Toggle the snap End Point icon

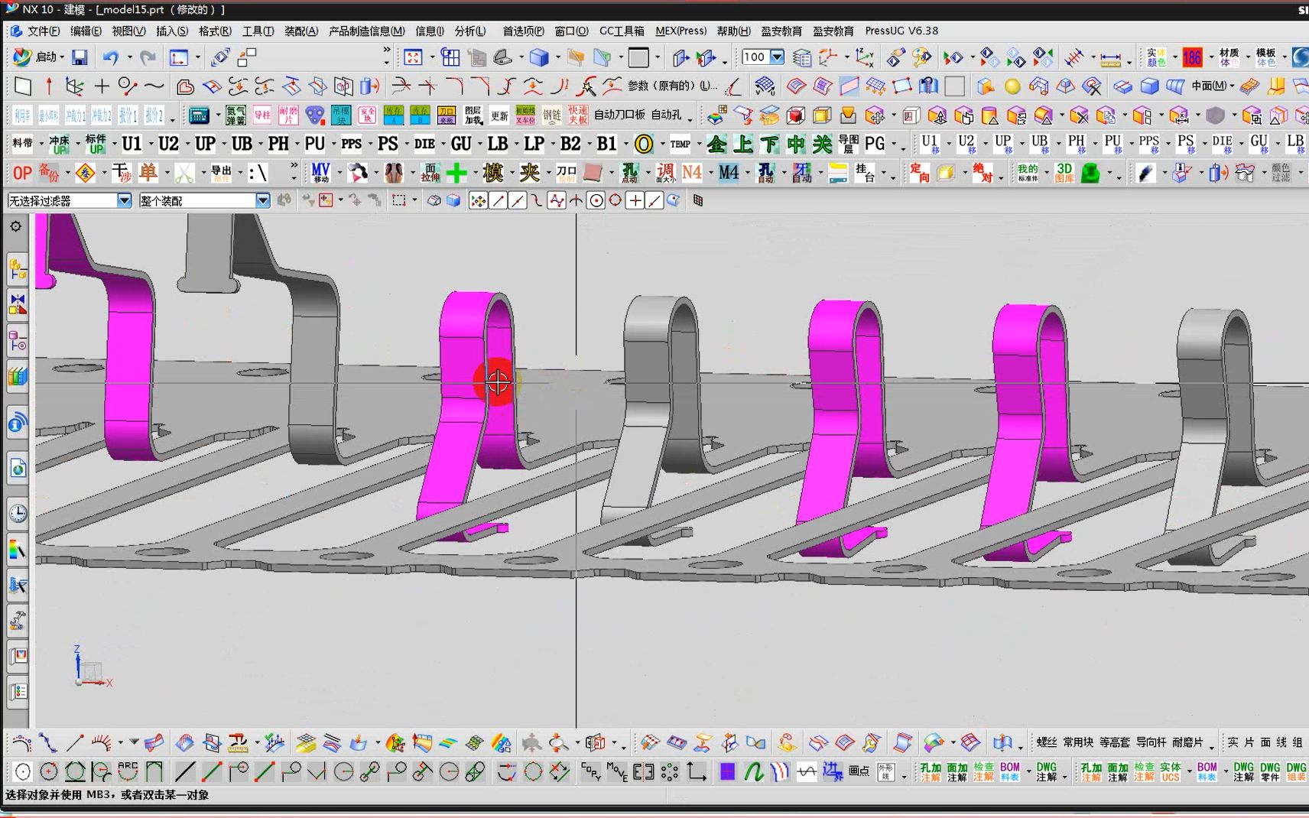coord(499,200)
